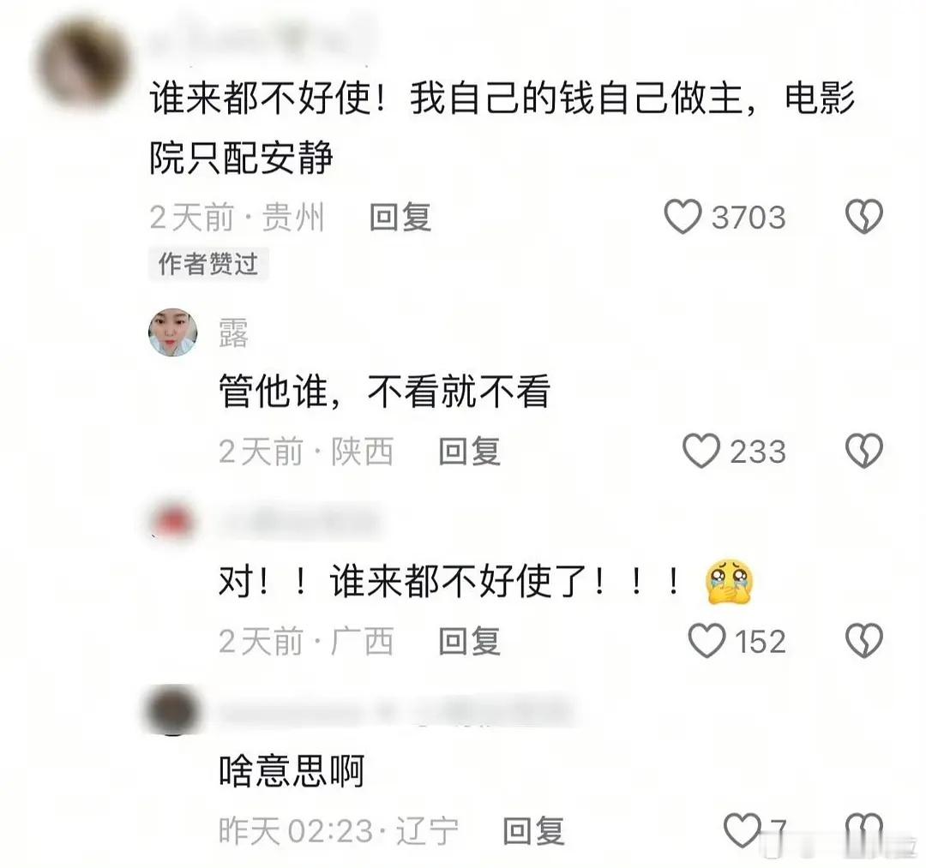Tap broken heart on 露's reply
The height and width of the screenshot is (868, 926).
coord(864,452)
